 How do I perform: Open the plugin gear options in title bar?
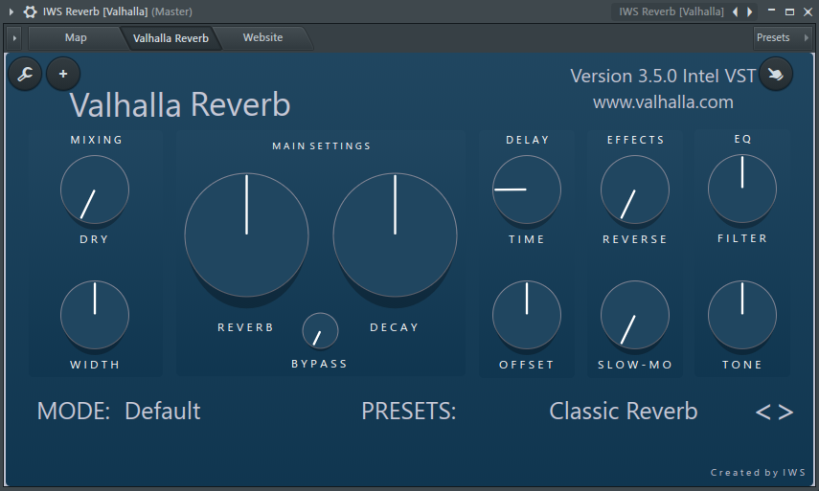(31, 11)
